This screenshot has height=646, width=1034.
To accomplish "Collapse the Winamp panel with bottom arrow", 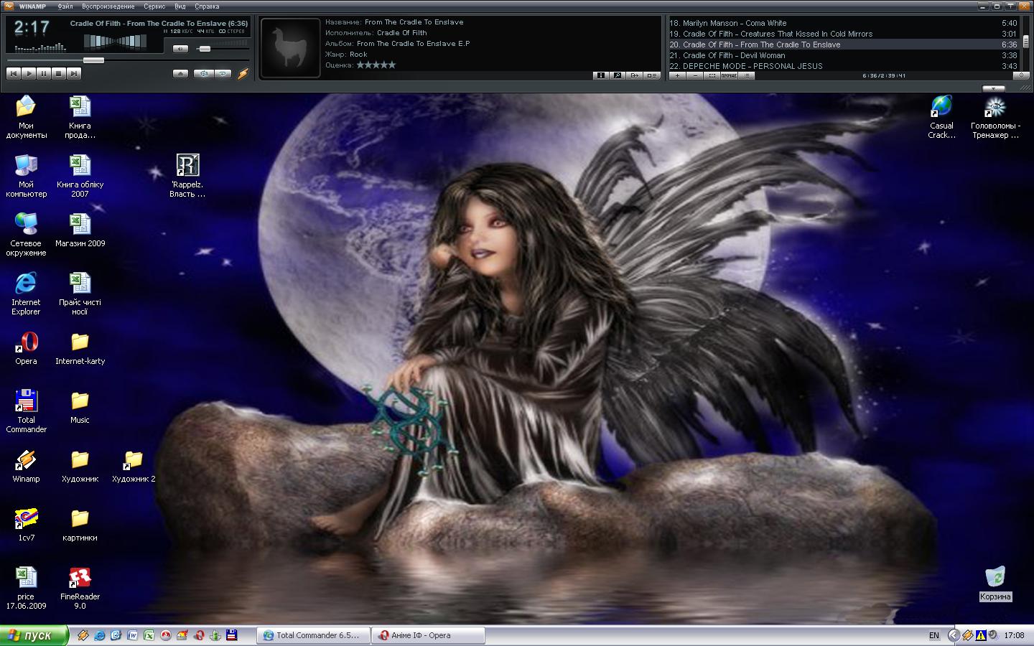I will click(993, 88).
